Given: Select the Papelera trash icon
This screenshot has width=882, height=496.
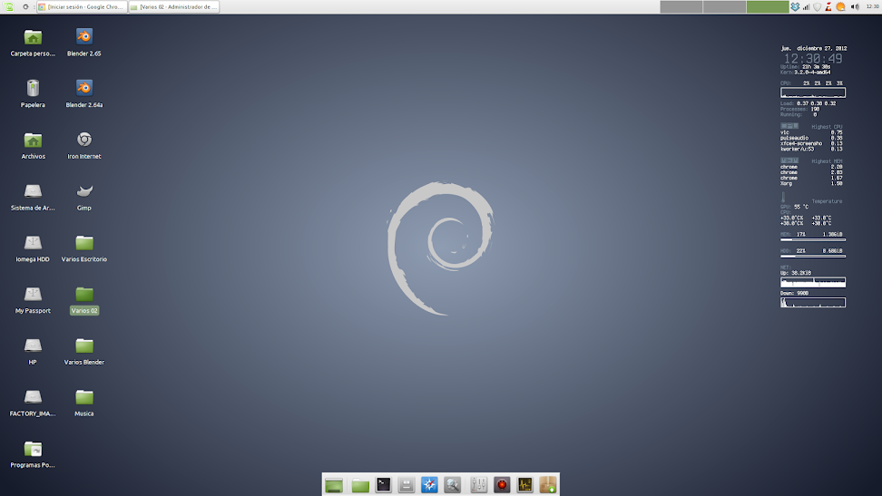Looking at the screenshot, I should [x=33, y=88].
